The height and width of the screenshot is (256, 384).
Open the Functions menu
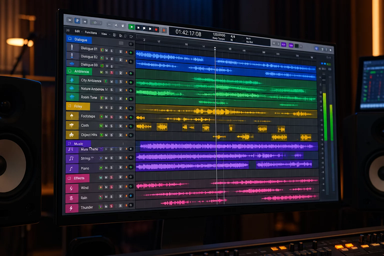91,32
